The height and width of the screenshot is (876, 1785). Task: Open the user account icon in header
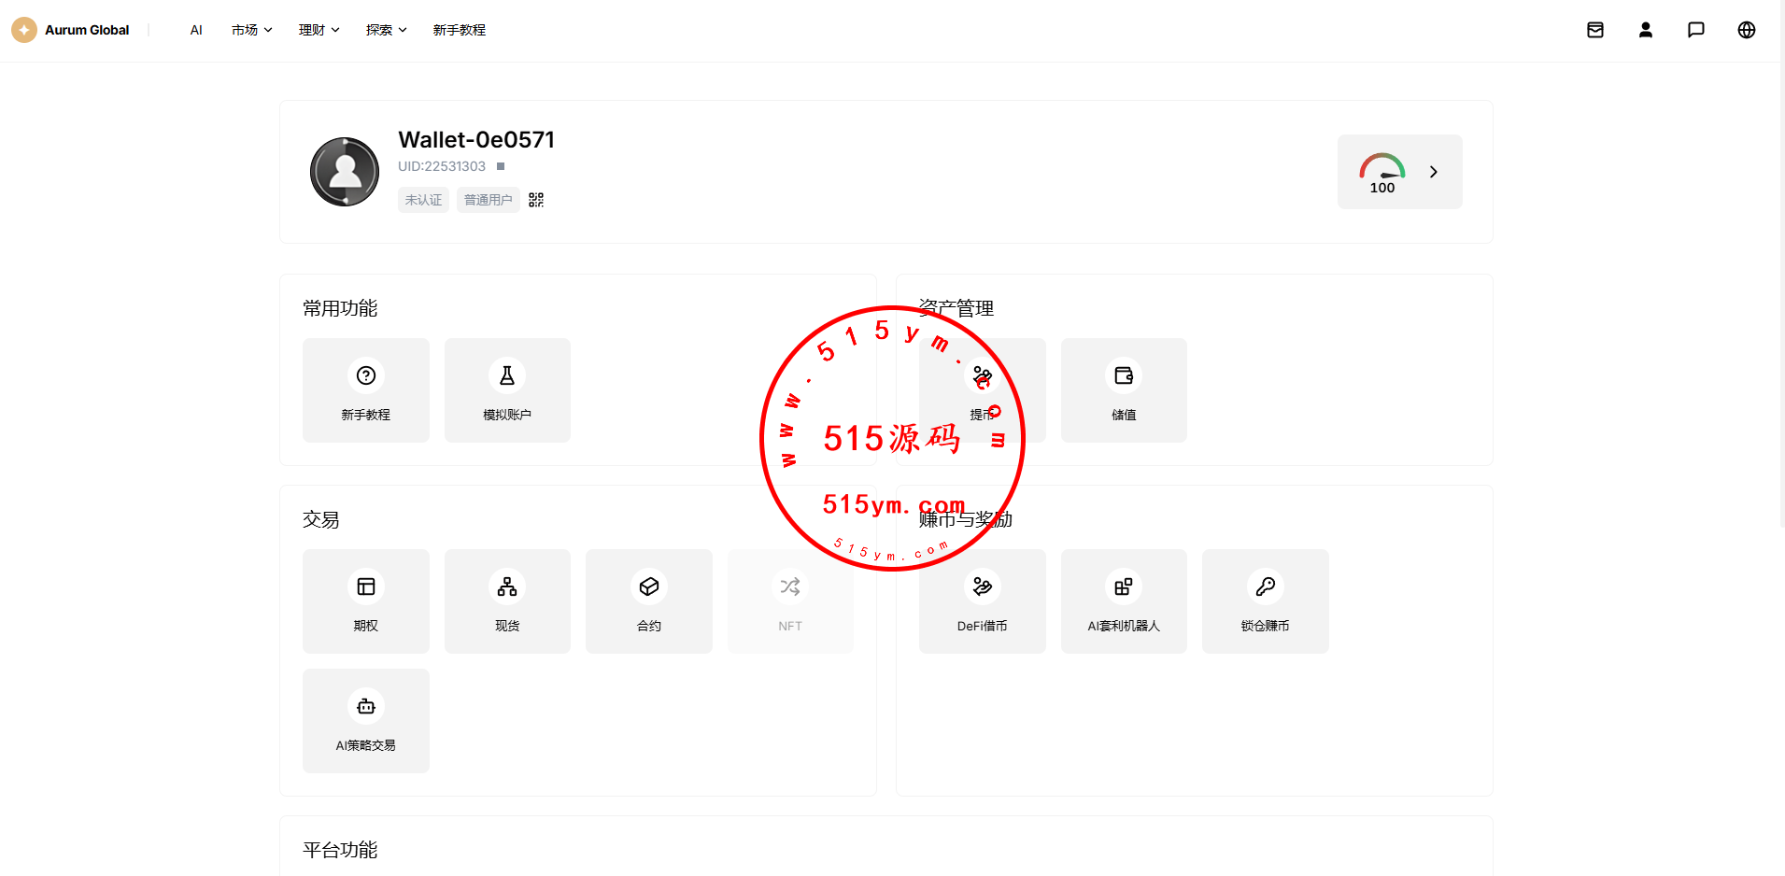(x=1646, y=30)
